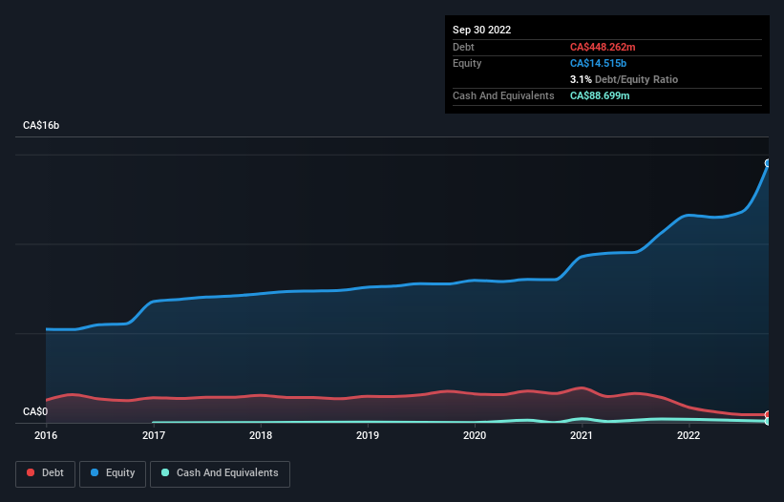
Task: Toggle the Debt series legend button
Action: (45, 473)
